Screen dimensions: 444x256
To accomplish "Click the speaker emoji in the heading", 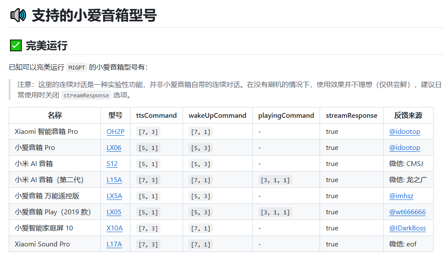I will click(18, 15).
